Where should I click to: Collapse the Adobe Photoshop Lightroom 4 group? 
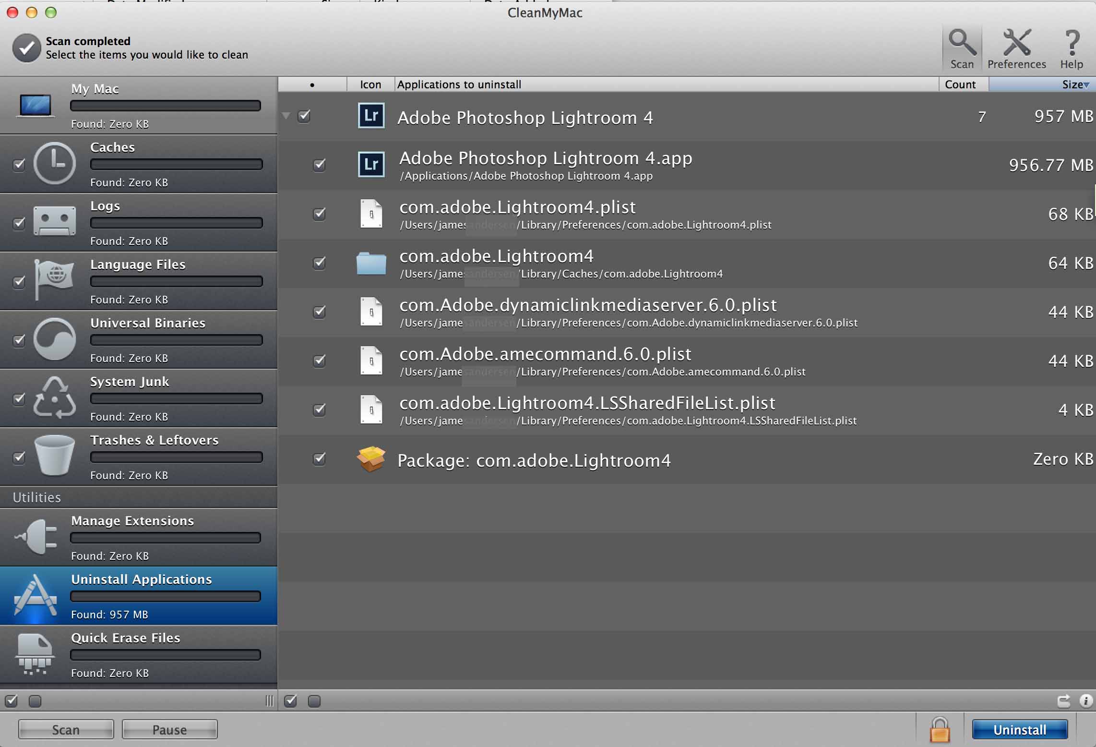coord(286,116)
